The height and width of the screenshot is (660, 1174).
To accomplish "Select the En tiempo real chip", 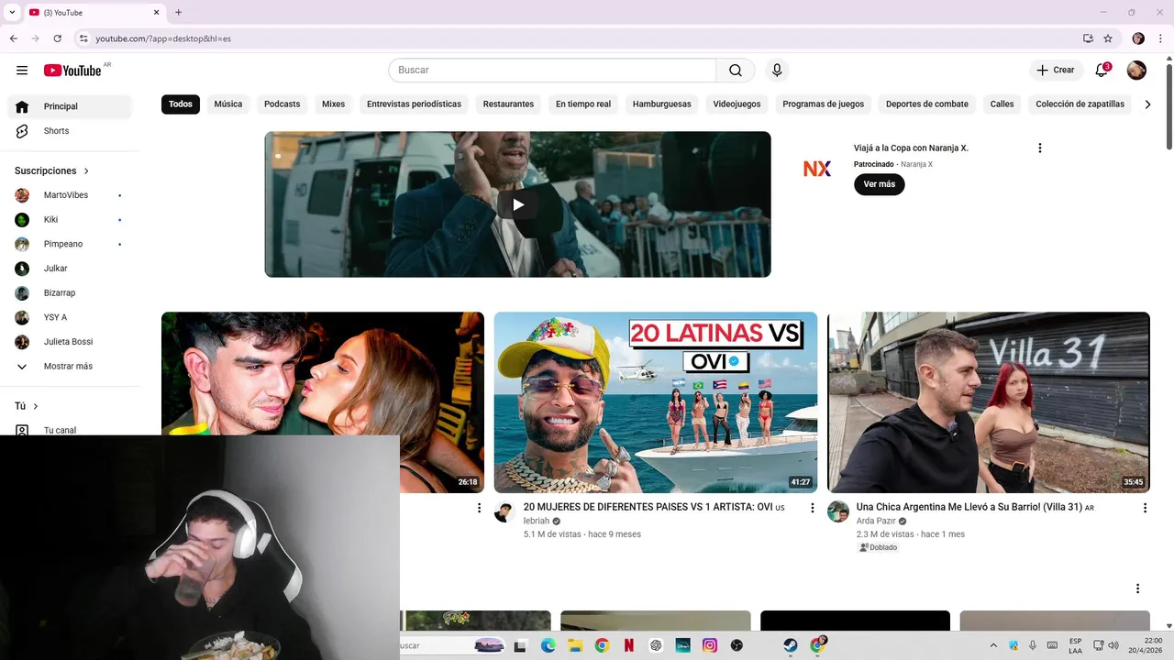I will point(582,104).
